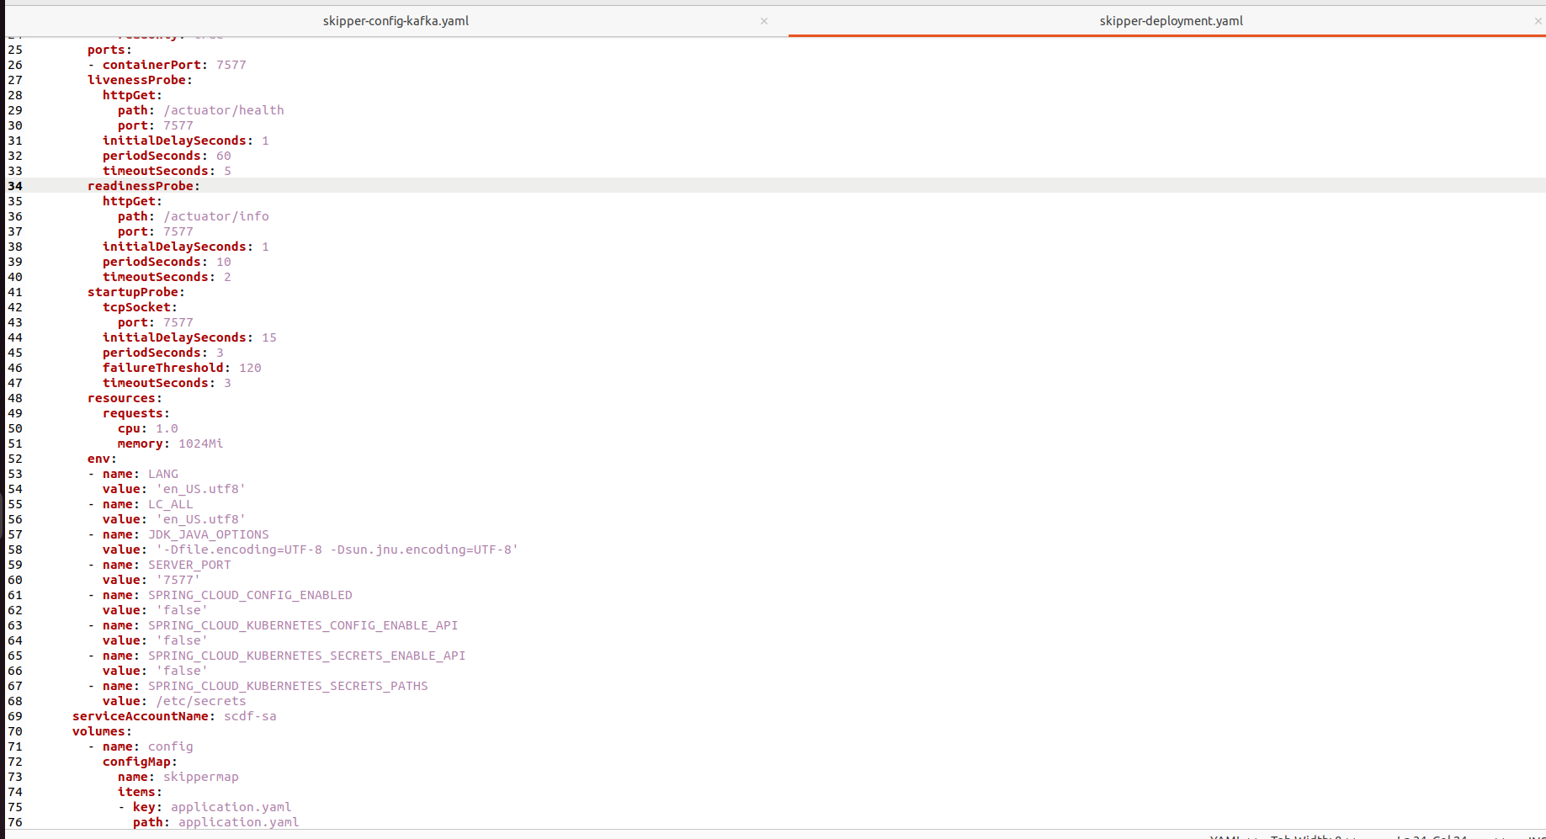Place cursor on the readinessProbe keyword
Screen dimensions: 1546x839
[x=141, y=186]
